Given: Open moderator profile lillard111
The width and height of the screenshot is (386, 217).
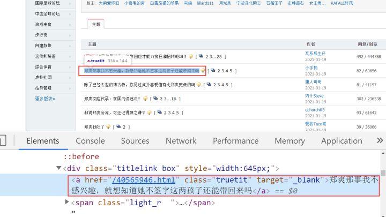Looking at the screenshot, I should click(205, 3).
